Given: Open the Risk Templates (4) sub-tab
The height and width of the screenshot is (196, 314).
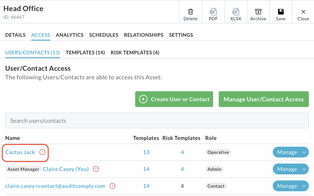Looking at the screenshot, I should (135, 52).
